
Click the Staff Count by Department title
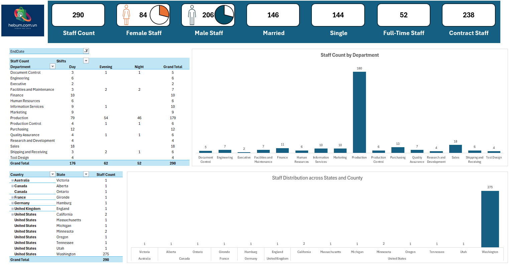point(350,55)
